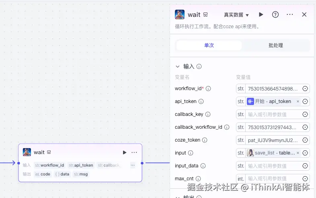Run the wait node from panel header

261,14
